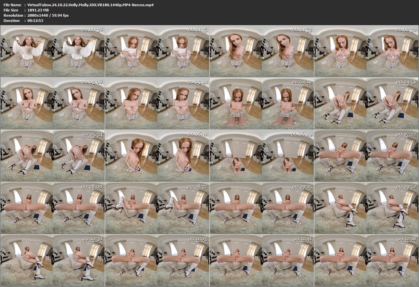419x287 pixels.
Task: Select the thumbnail stamped 00:01:53
Action: 262,51
